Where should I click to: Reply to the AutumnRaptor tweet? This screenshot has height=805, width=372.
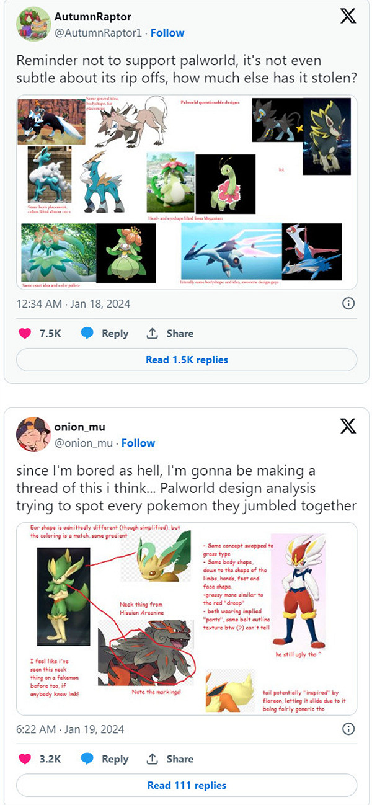pos(105,333)
